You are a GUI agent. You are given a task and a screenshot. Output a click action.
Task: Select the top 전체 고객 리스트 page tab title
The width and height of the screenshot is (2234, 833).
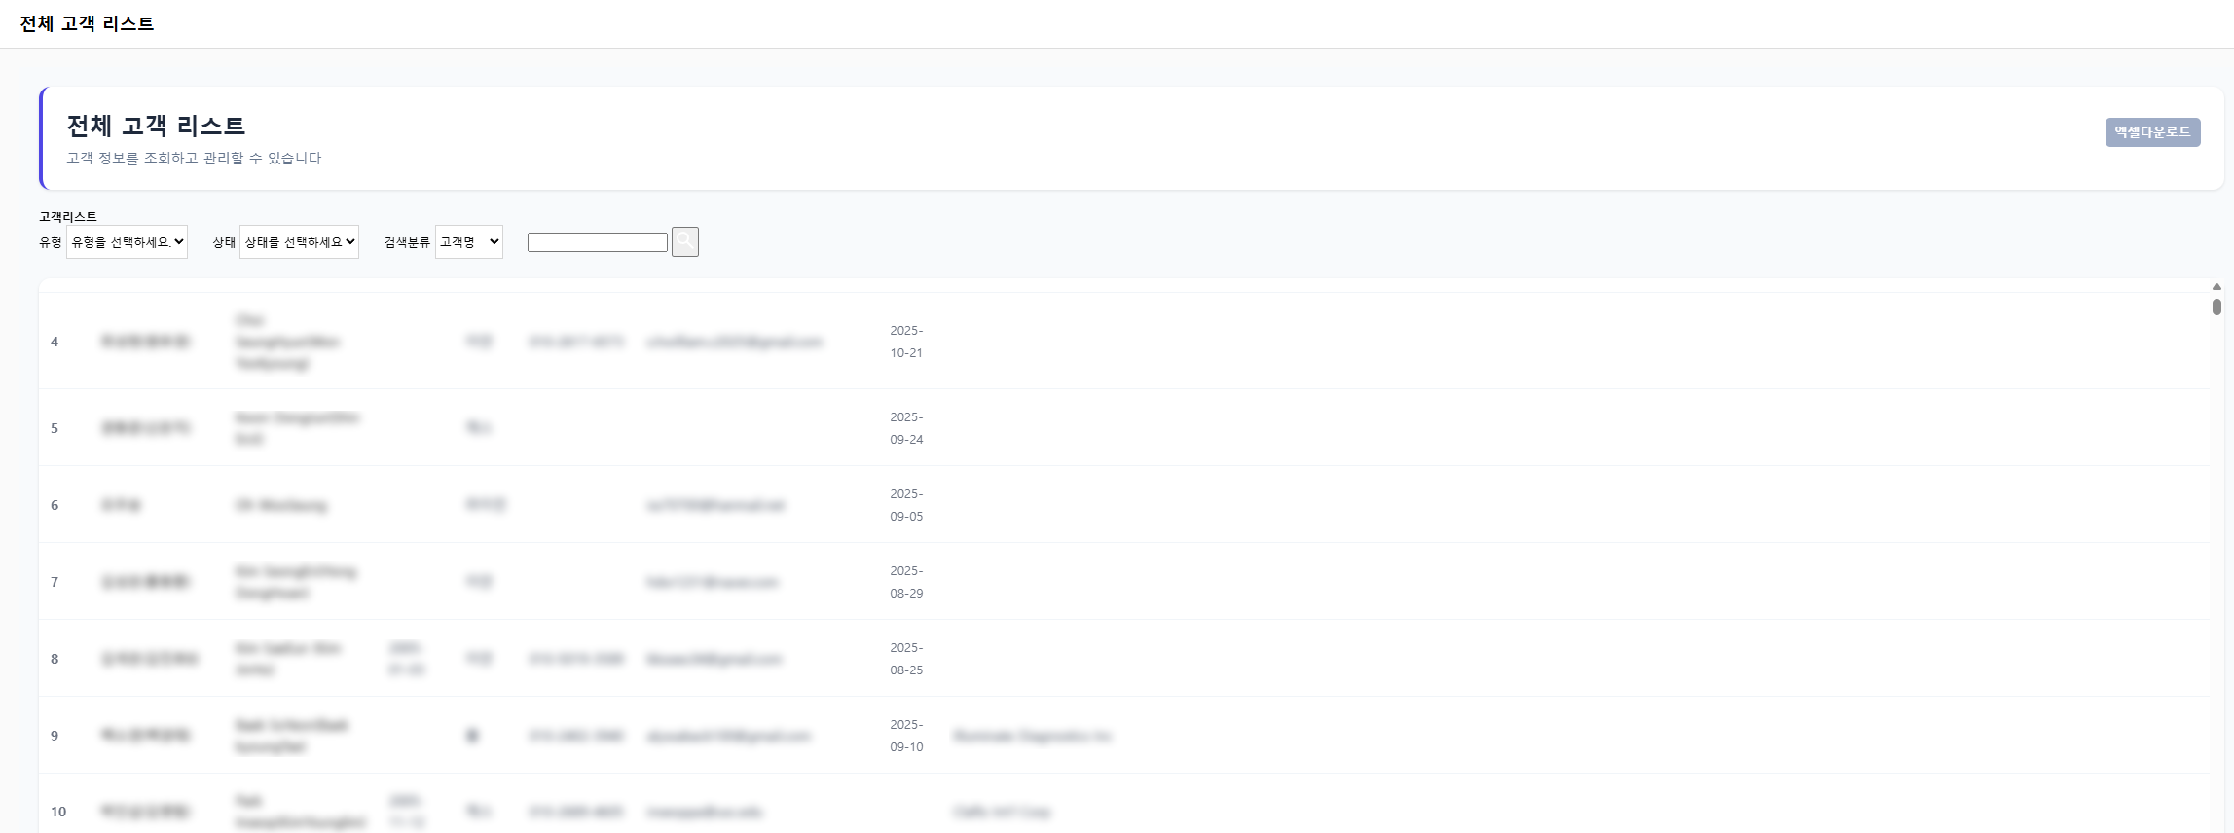[87, 23]
